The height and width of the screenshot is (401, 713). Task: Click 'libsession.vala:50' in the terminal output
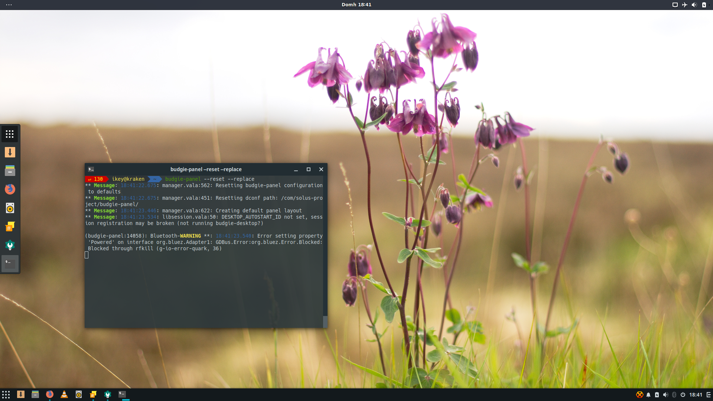click(189, 217)
